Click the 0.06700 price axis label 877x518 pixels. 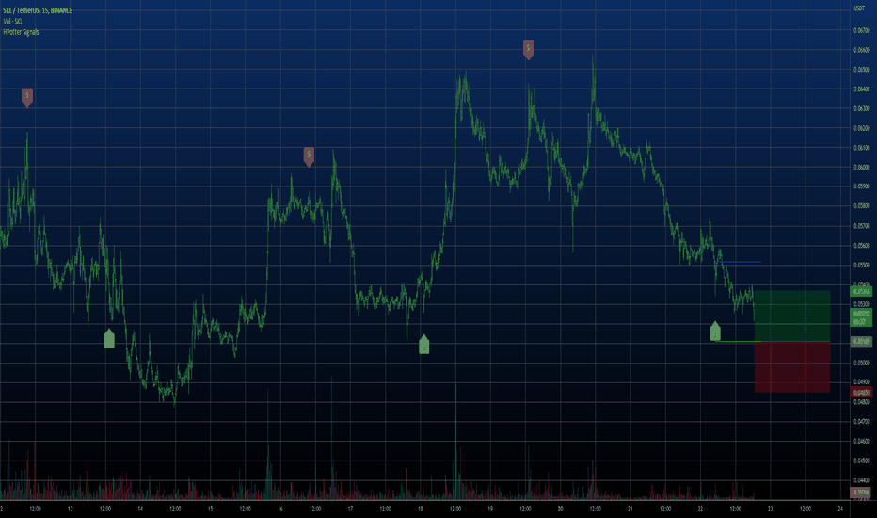pos(861,30)
